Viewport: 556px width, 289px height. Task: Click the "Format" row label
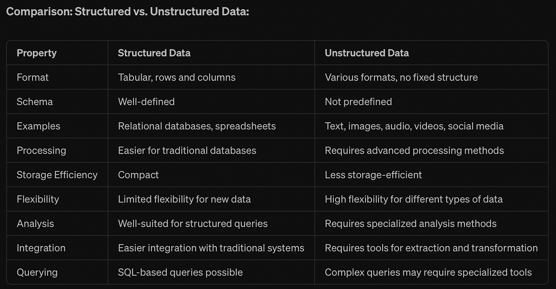[32, 77]
